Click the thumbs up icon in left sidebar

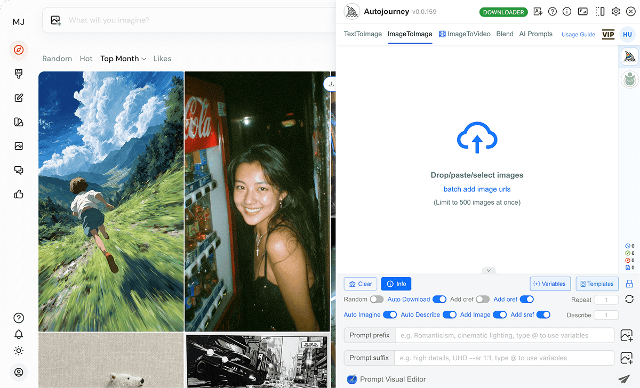pos(19,194)
